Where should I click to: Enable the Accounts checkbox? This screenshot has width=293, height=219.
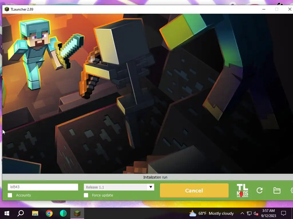pos(10,195)
